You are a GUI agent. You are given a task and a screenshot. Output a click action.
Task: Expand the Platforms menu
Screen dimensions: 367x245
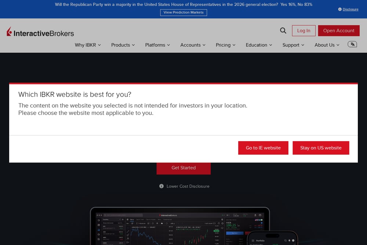[157, 45]
